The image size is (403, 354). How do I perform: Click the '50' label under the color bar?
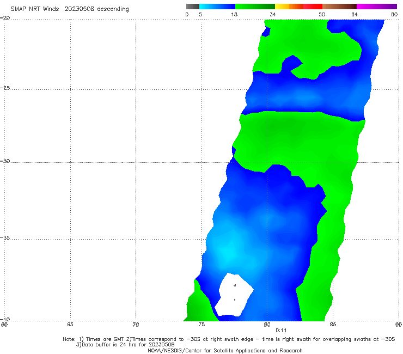pos(322,15)
